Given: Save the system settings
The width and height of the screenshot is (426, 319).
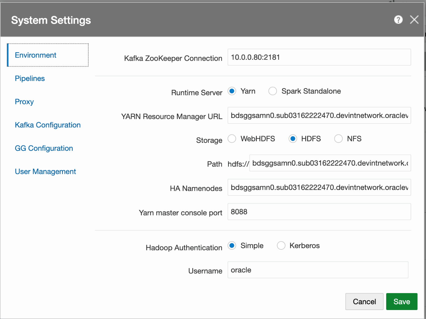Looking at the screenshot, I should (402, 301).
